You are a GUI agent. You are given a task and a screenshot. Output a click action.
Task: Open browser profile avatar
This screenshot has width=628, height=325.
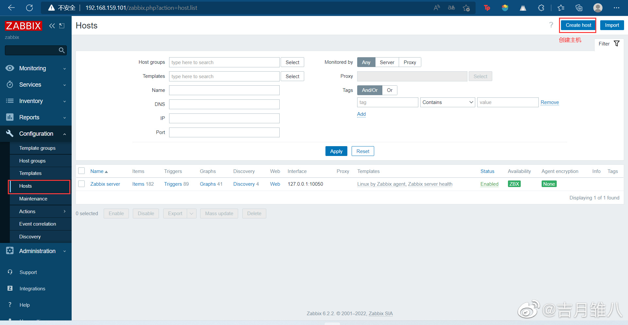click(x=598, y=8)
